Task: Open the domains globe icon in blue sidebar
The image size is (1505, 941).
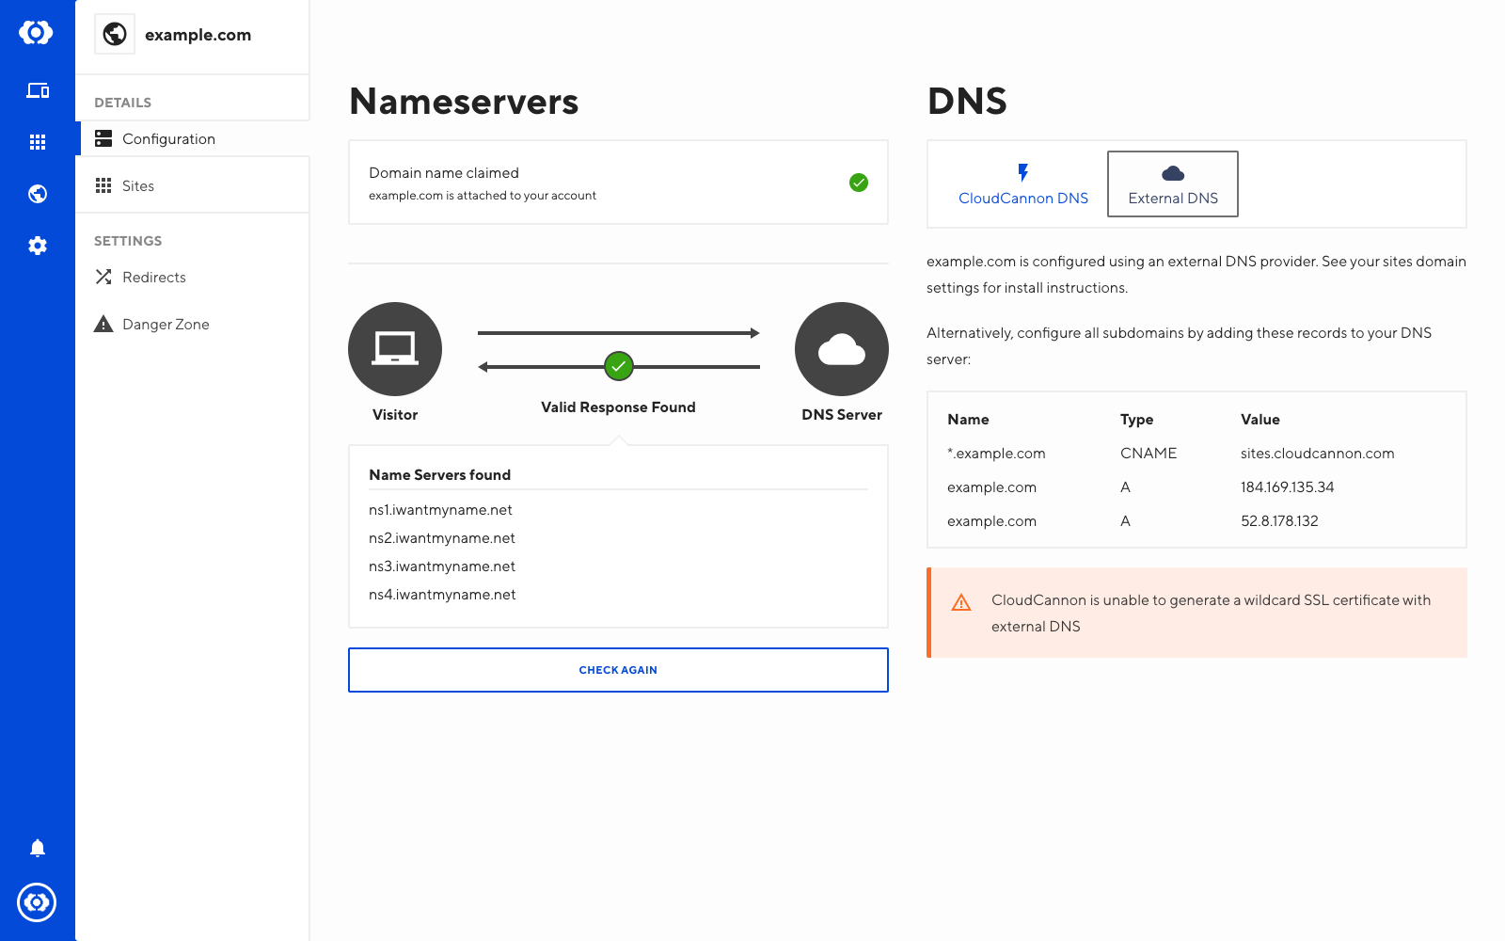Action: (x=38, y=194)
